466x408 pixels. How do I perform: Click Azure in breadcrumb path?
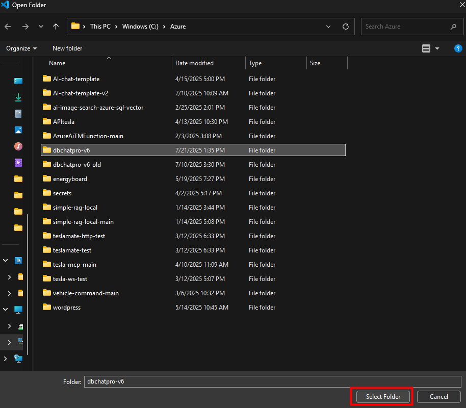point(178,27)
